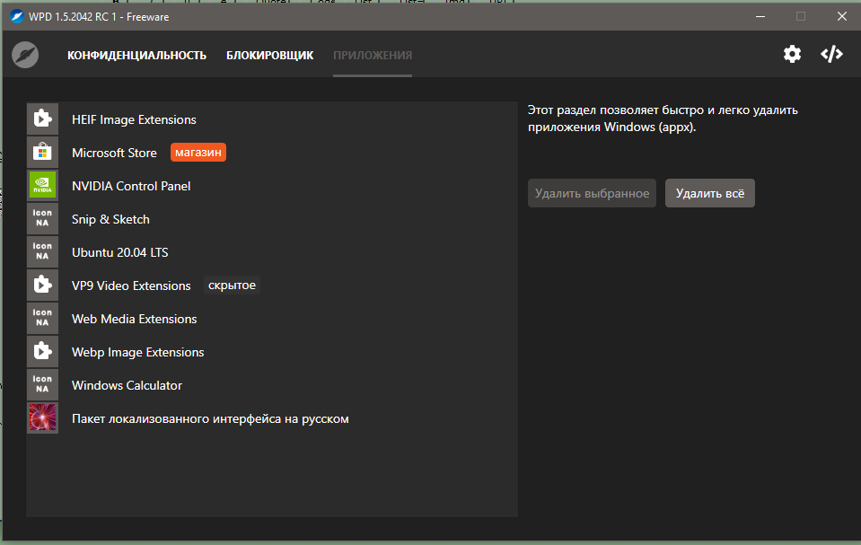Click the Microsoft Store shopping bag icon
861x545 pixels.
(42, 152)
